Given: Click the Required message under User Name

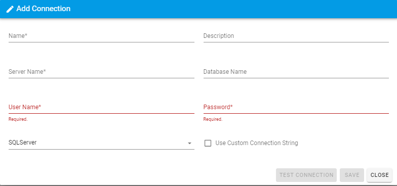Looking at the screenshot, I should click(x=18, y=119).
